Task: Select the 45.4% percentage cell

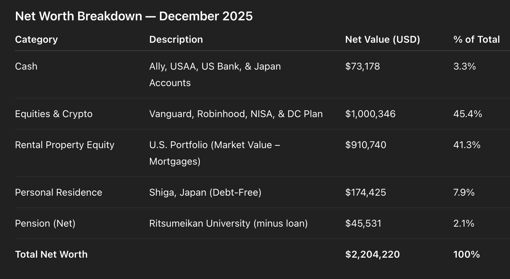Action: 467,114
